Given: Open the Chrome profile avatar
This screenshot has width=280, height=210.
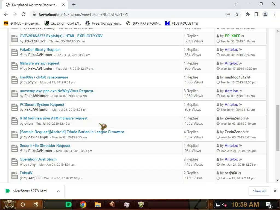Looking at the screenshot, I should 265,14.
